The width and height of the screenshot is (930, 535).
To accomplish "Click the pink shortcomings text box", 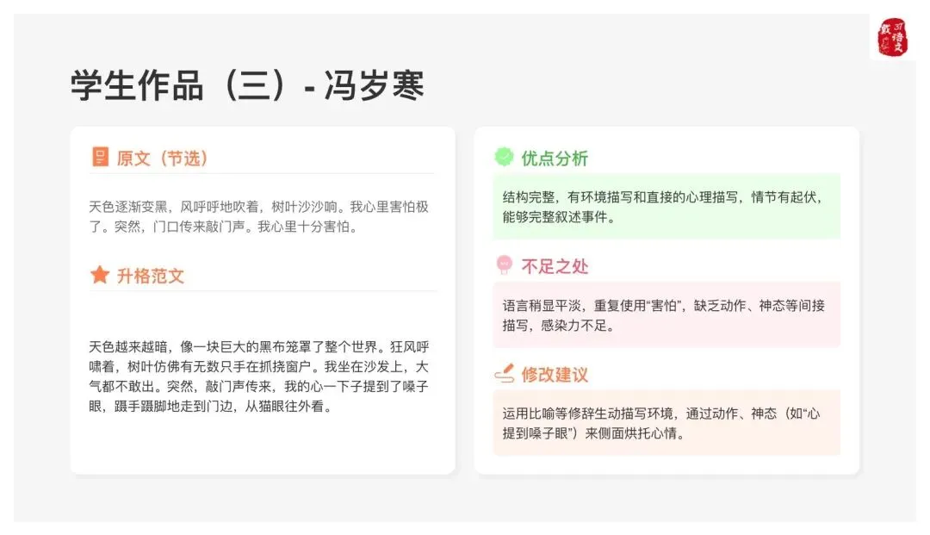I will click(666, 314).
